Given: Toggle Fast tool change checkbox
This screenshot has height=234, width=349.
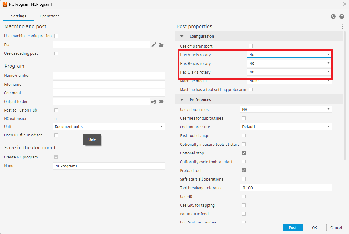Looking at the screenshot, I should click(244, 135).
